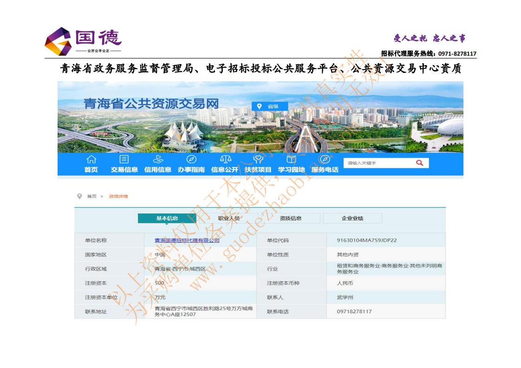521x368 pixels.
Task: Click the location pin beside 省级
Action: pos(260,106)
